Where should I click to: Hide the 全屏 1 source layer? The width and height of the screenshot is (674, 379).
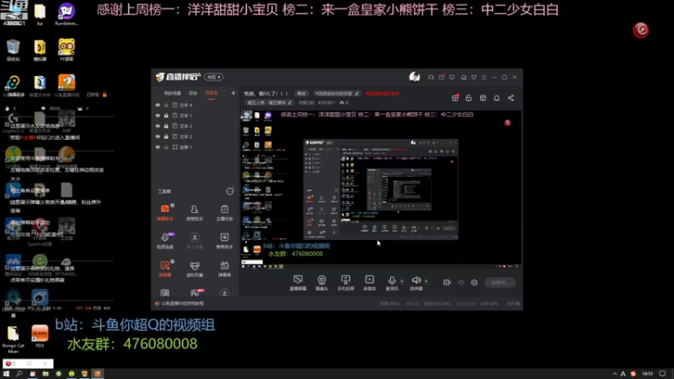click(158, 147)
